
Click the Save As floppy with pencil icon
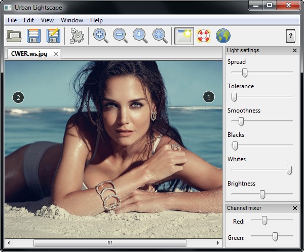point(53,36)
